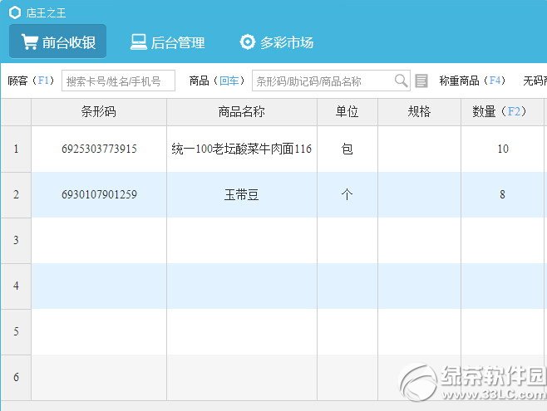This screenshot has width=547, height=411.
Task: Click the 数量（F2）column header
Action: pyautogui.click(x=502, y=112)
